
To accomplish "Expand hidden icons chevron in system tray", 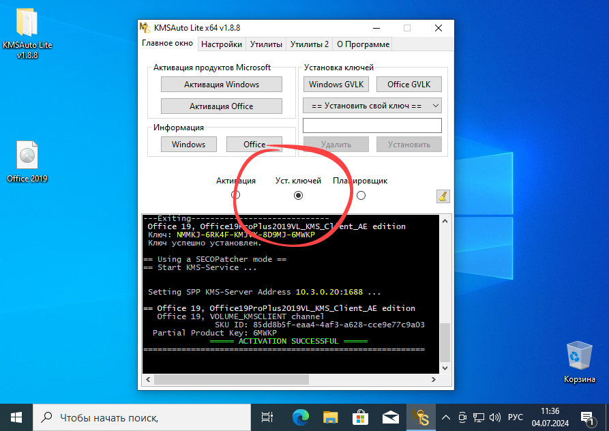I will click(x=445, y=417).
